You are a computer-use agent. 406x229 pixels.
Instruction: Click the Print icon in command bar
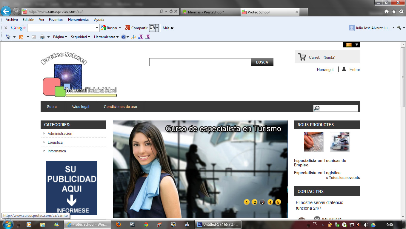click(42, 37)
